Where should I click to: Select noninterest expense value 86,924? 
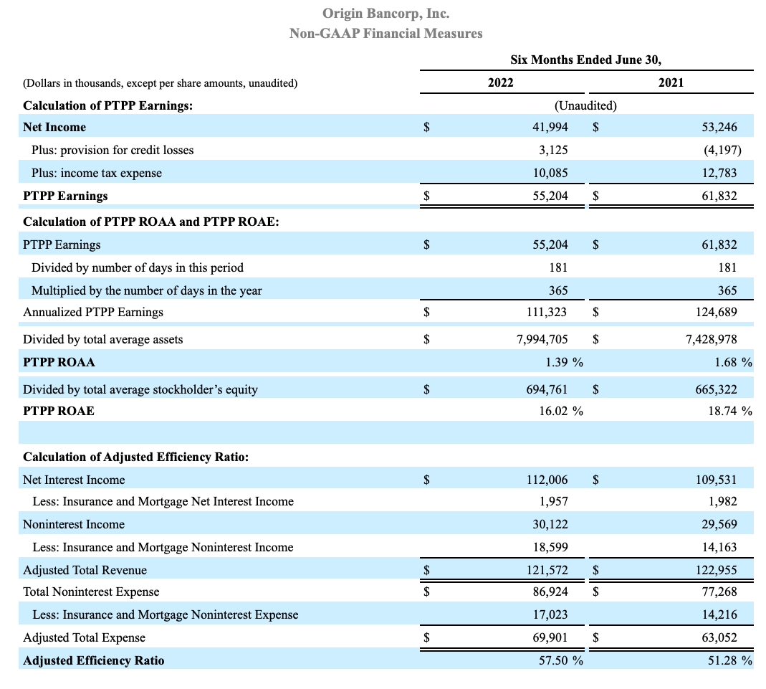[550, 591]
